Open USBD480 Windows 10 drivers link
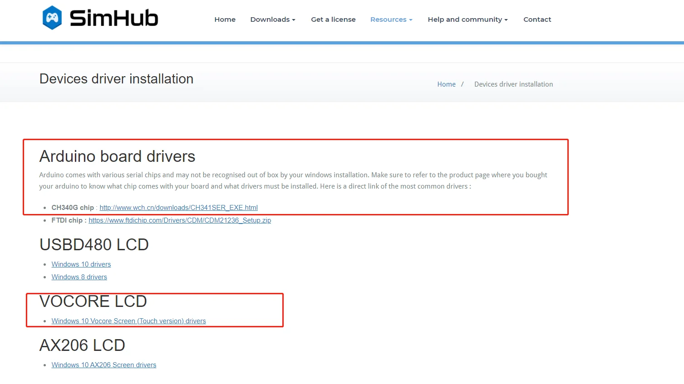This screenshot has height=384, width=684. [81, 264]
